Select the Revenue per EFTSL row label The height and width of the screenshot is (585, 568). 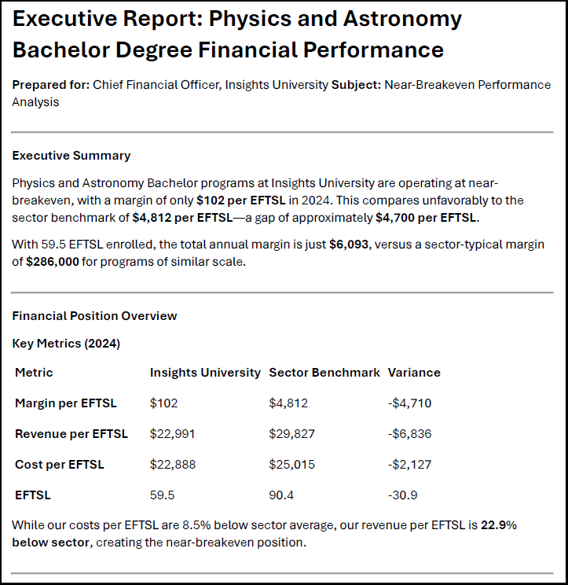[x=71, y=434]
